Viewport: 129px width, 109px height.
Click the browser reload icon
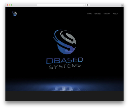[84, 5]
